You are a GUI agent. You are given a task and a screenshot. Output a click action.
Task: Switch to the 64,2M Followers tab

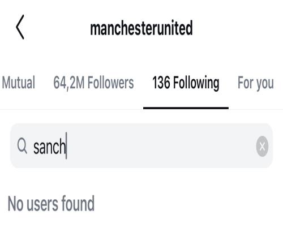pyautogui.click(x=93, y=83)
